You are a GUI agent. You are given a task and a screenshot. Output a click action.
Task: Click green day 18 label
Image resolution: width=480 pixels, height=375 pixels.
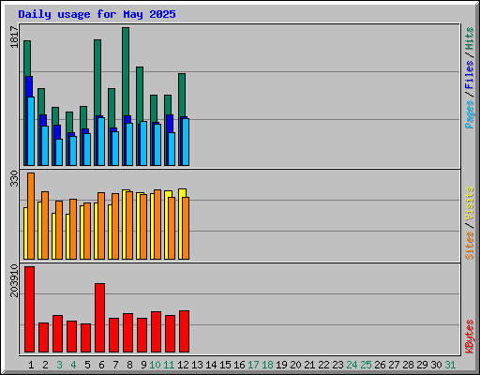[267, 365]
